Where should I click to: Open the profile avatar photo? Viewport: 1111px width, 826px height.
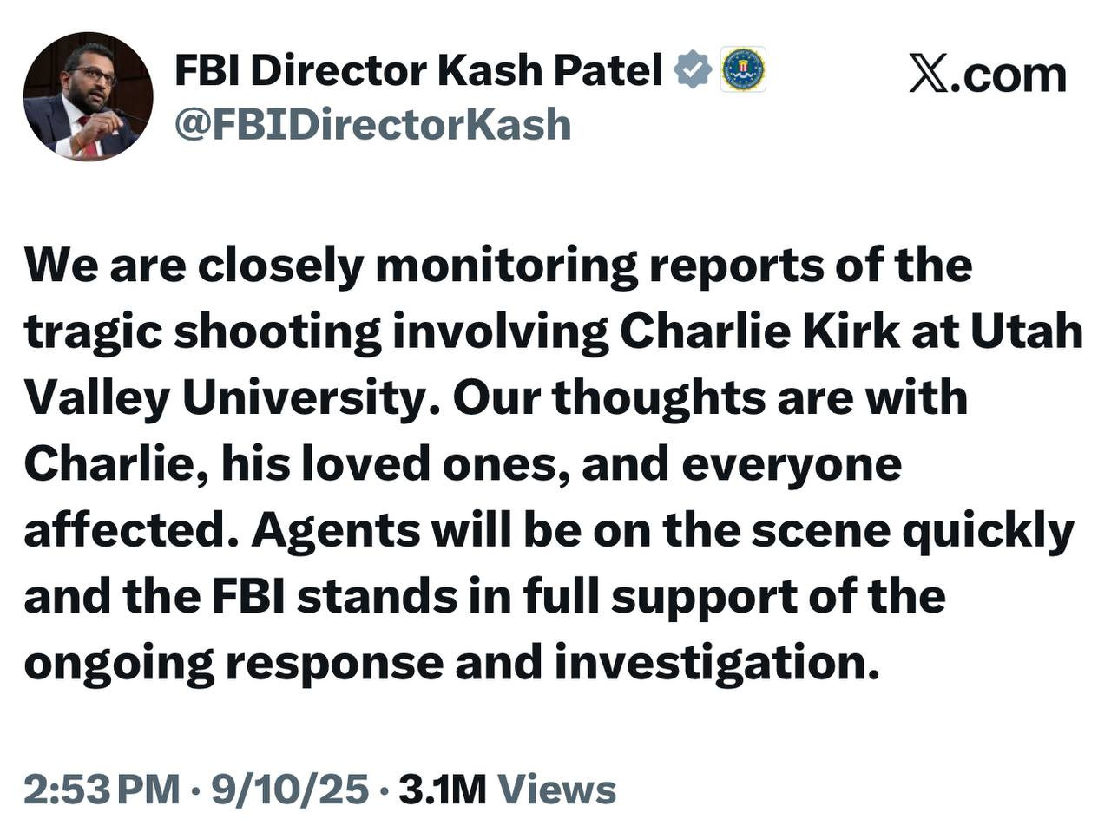[x=89, y=96]
